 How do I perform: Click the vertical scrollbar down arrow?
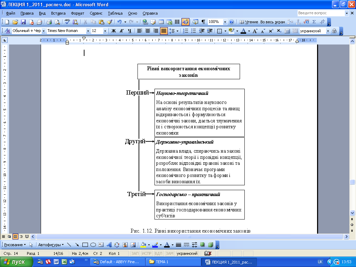[x=352, y=213]
